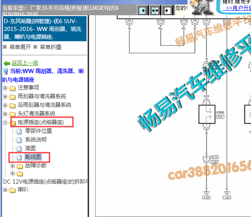The height and width of the screenshot is (217, 251).
Task: Select the 喇叭 tree item
Action: point(23,189)
